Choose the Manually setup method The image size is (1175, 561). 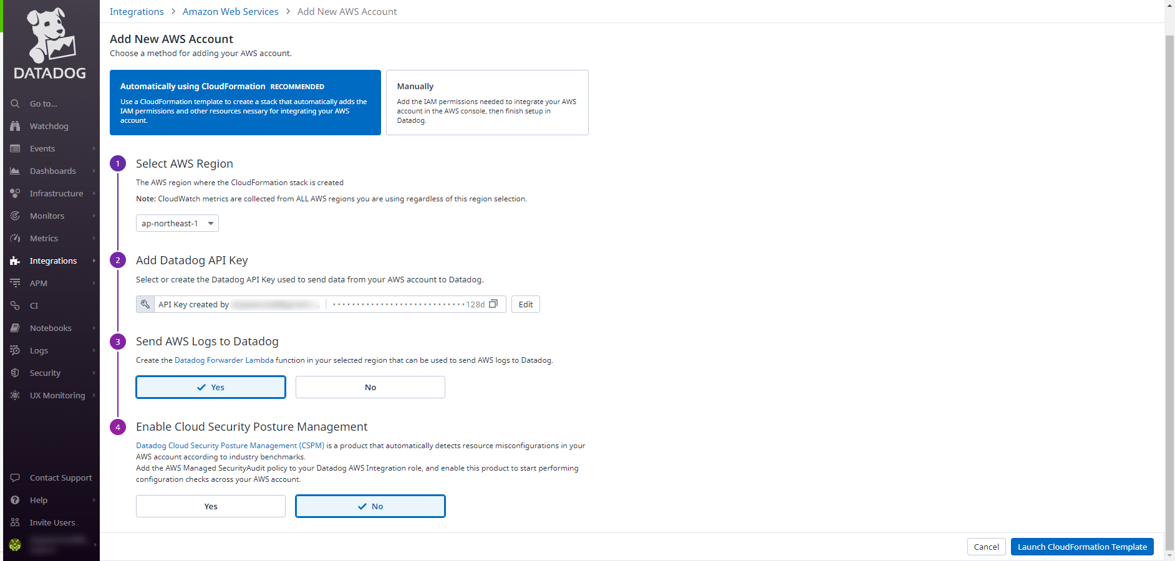point(487,102)
